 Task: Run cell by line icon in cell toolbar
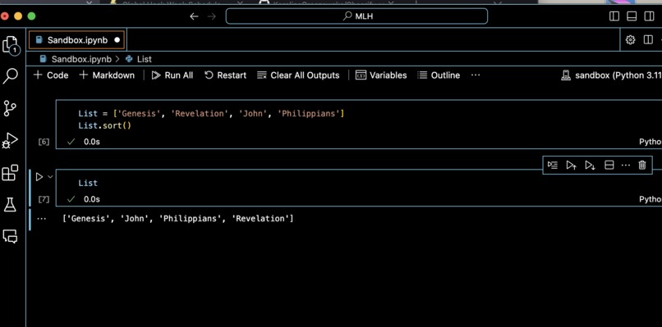click(x=552, y=166)
